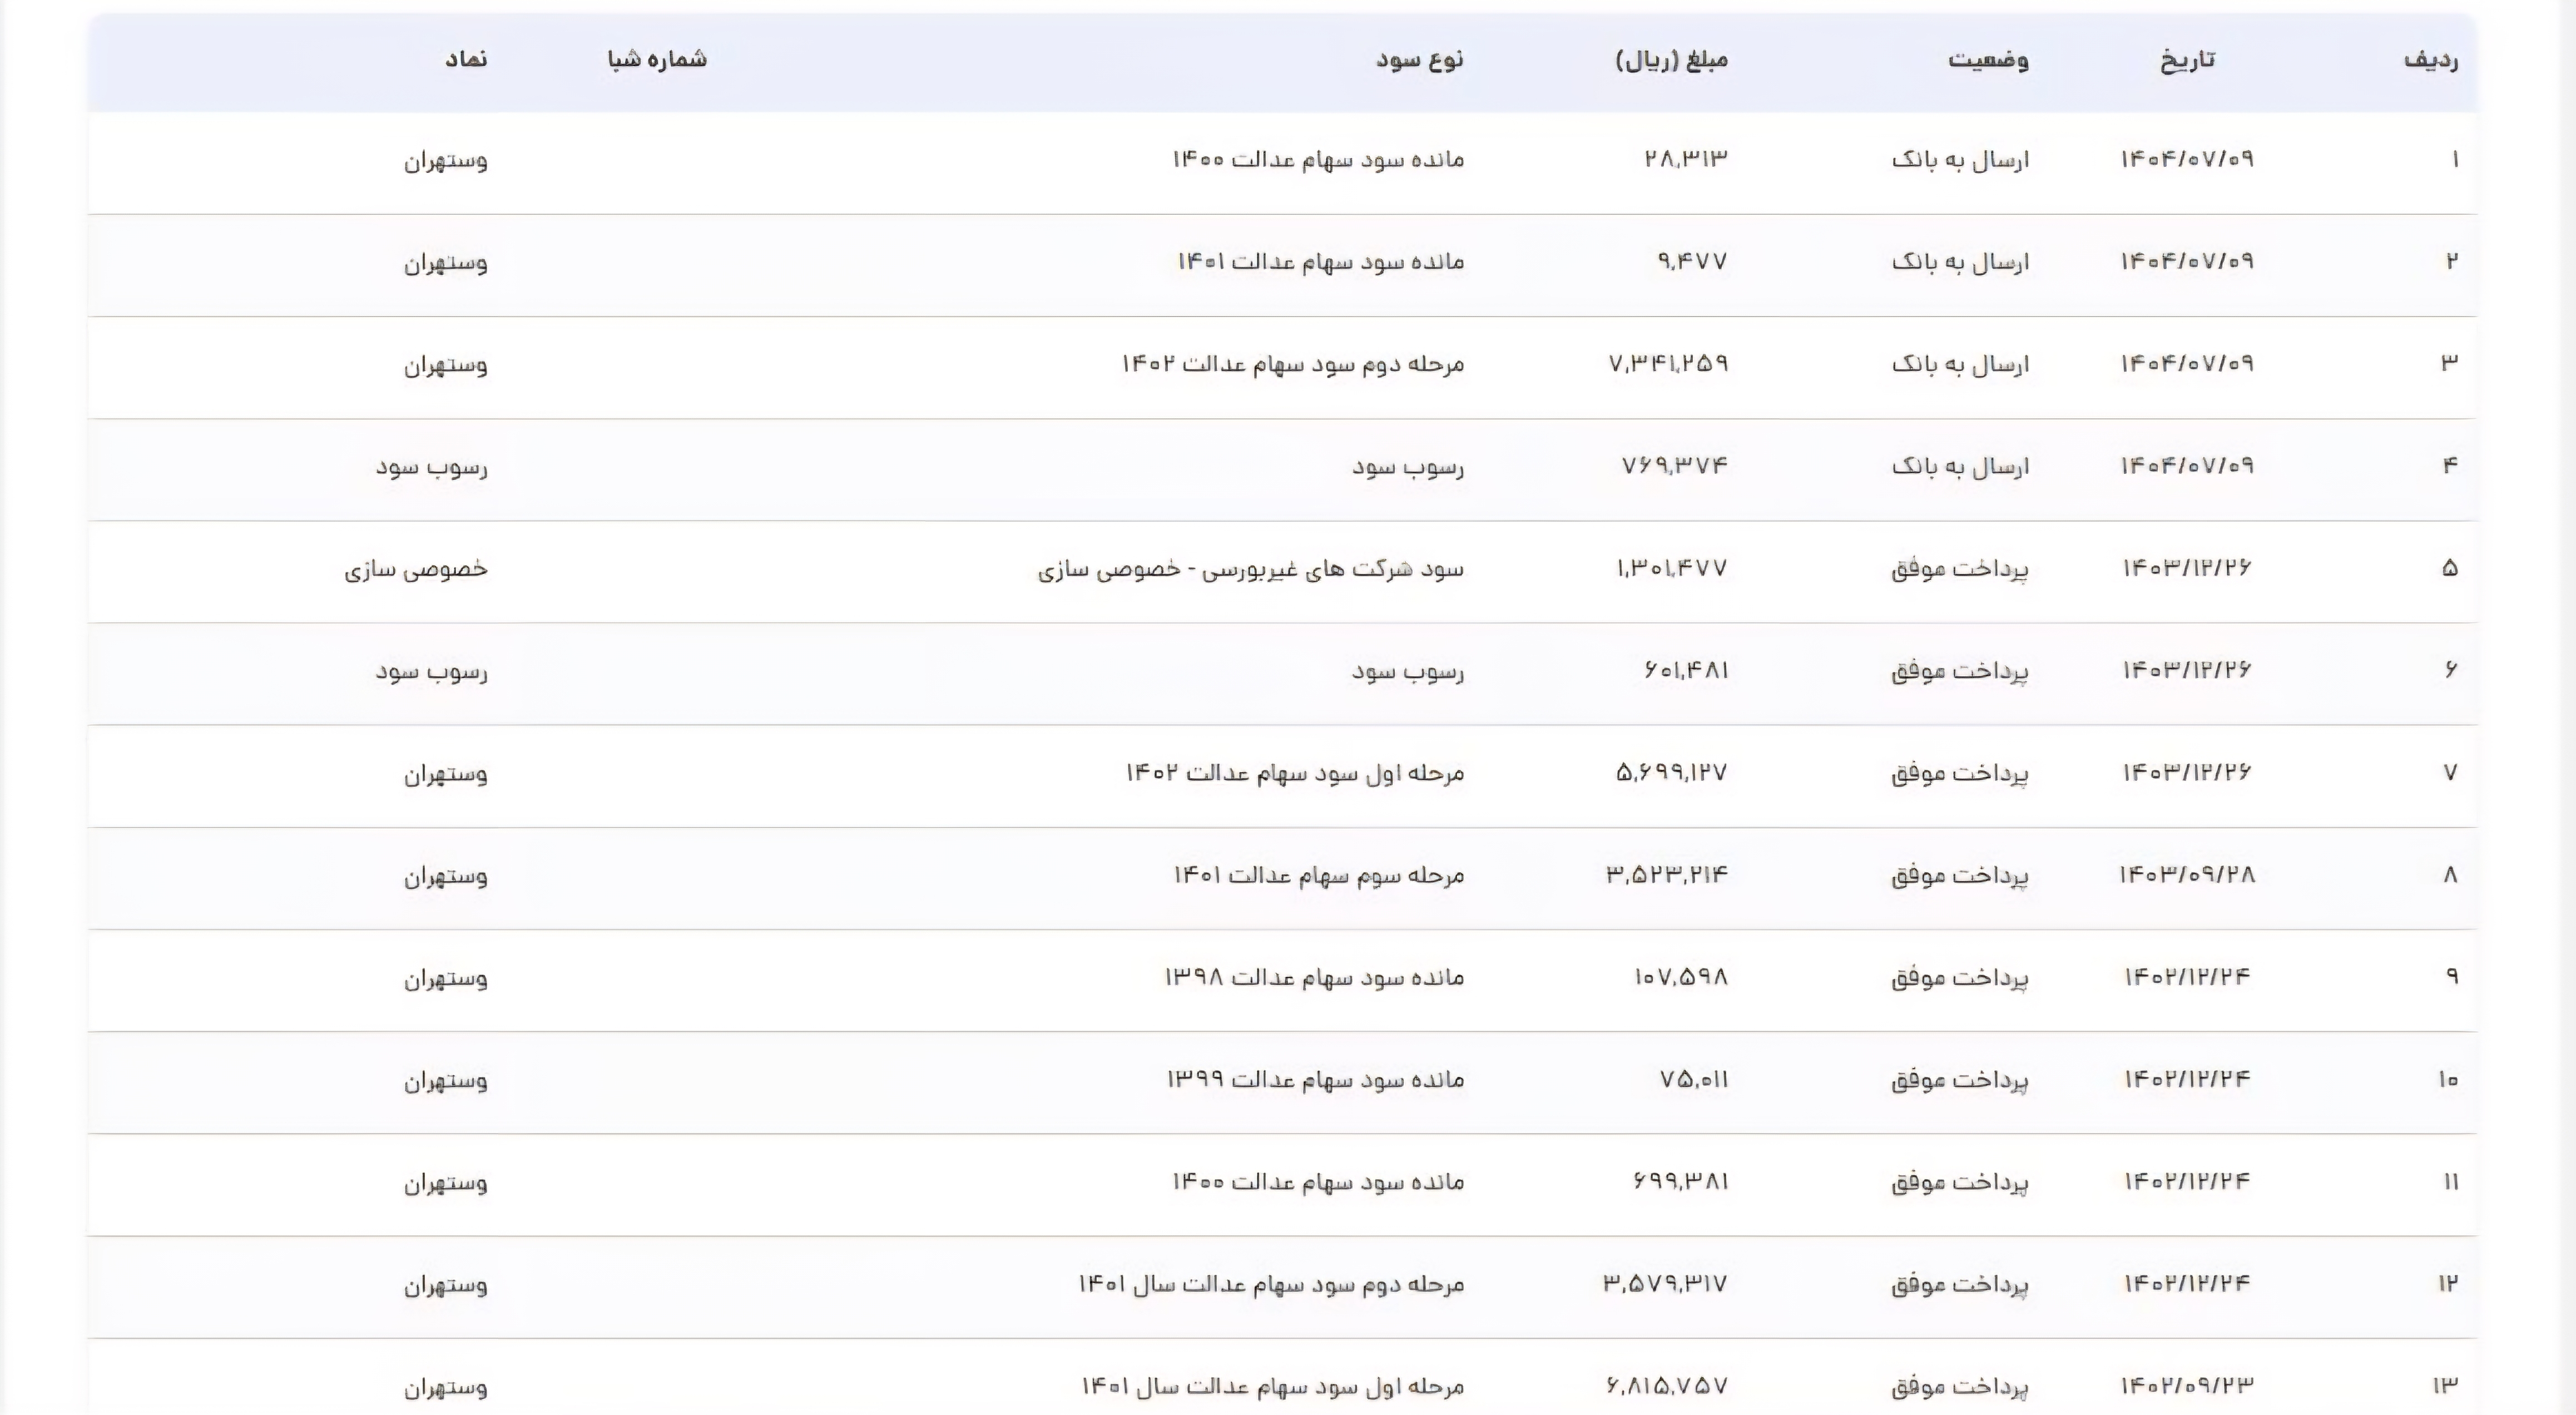Click the مرحله سوم سهام عدالت ۱۴۰۱ entry
The image size is (2576, 1415).
(1318, 876)
